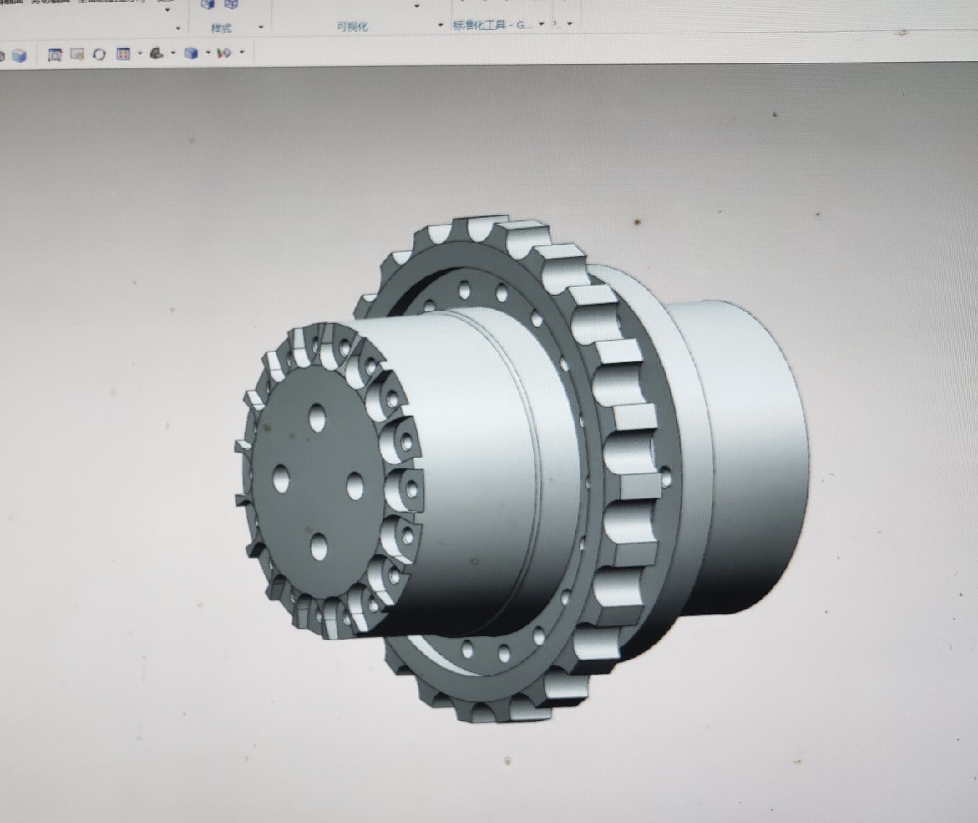The width and height of the screenshot is (978, 823).
Task: Expand dropdown beside the rendering style cube
Action: 208,52
